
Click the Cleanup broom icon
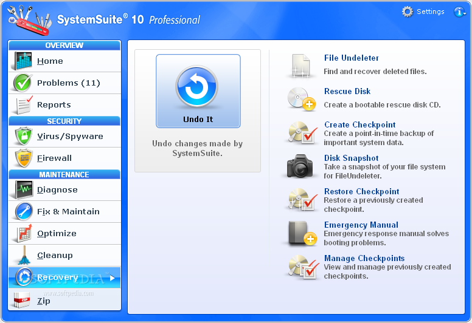pos(24,255)
